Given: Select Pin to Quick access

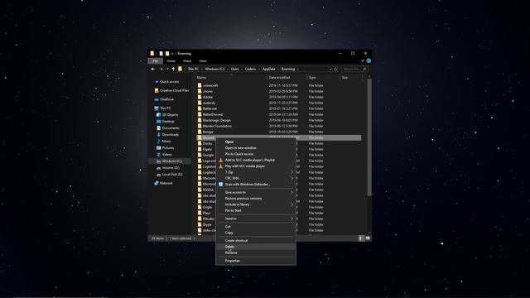Looking at the screenshot, I should [x=256, y=154].
